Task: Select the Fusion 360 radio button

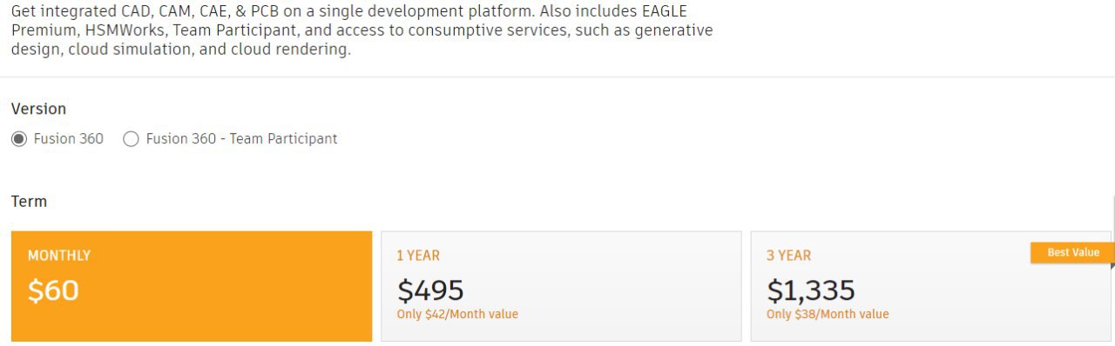Action: click(x=19, y=139)
